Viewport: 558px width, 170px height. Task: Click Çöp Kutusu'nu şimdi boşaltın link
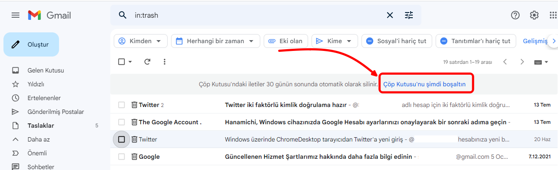424,84
